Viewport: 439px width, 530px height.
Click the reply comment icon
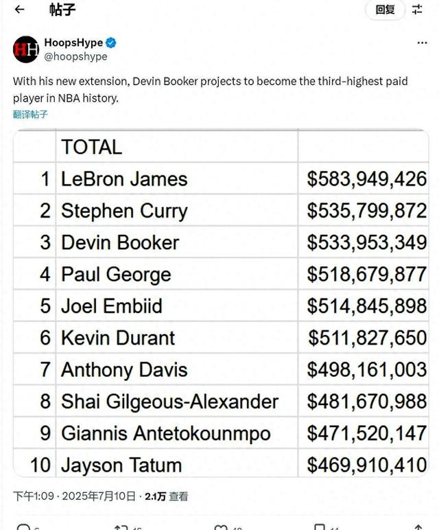click(x=23, y=527)
